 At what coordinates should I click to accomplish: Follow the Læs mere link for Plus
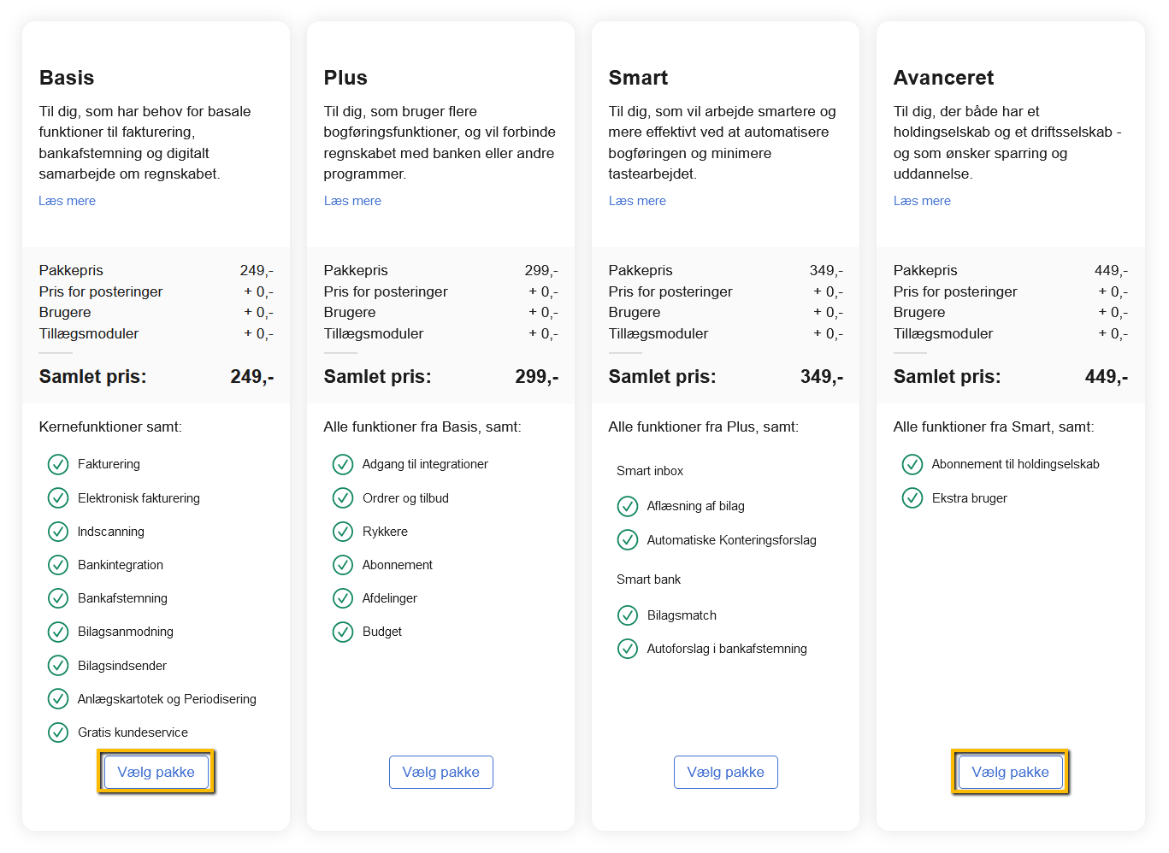point(352,201)
